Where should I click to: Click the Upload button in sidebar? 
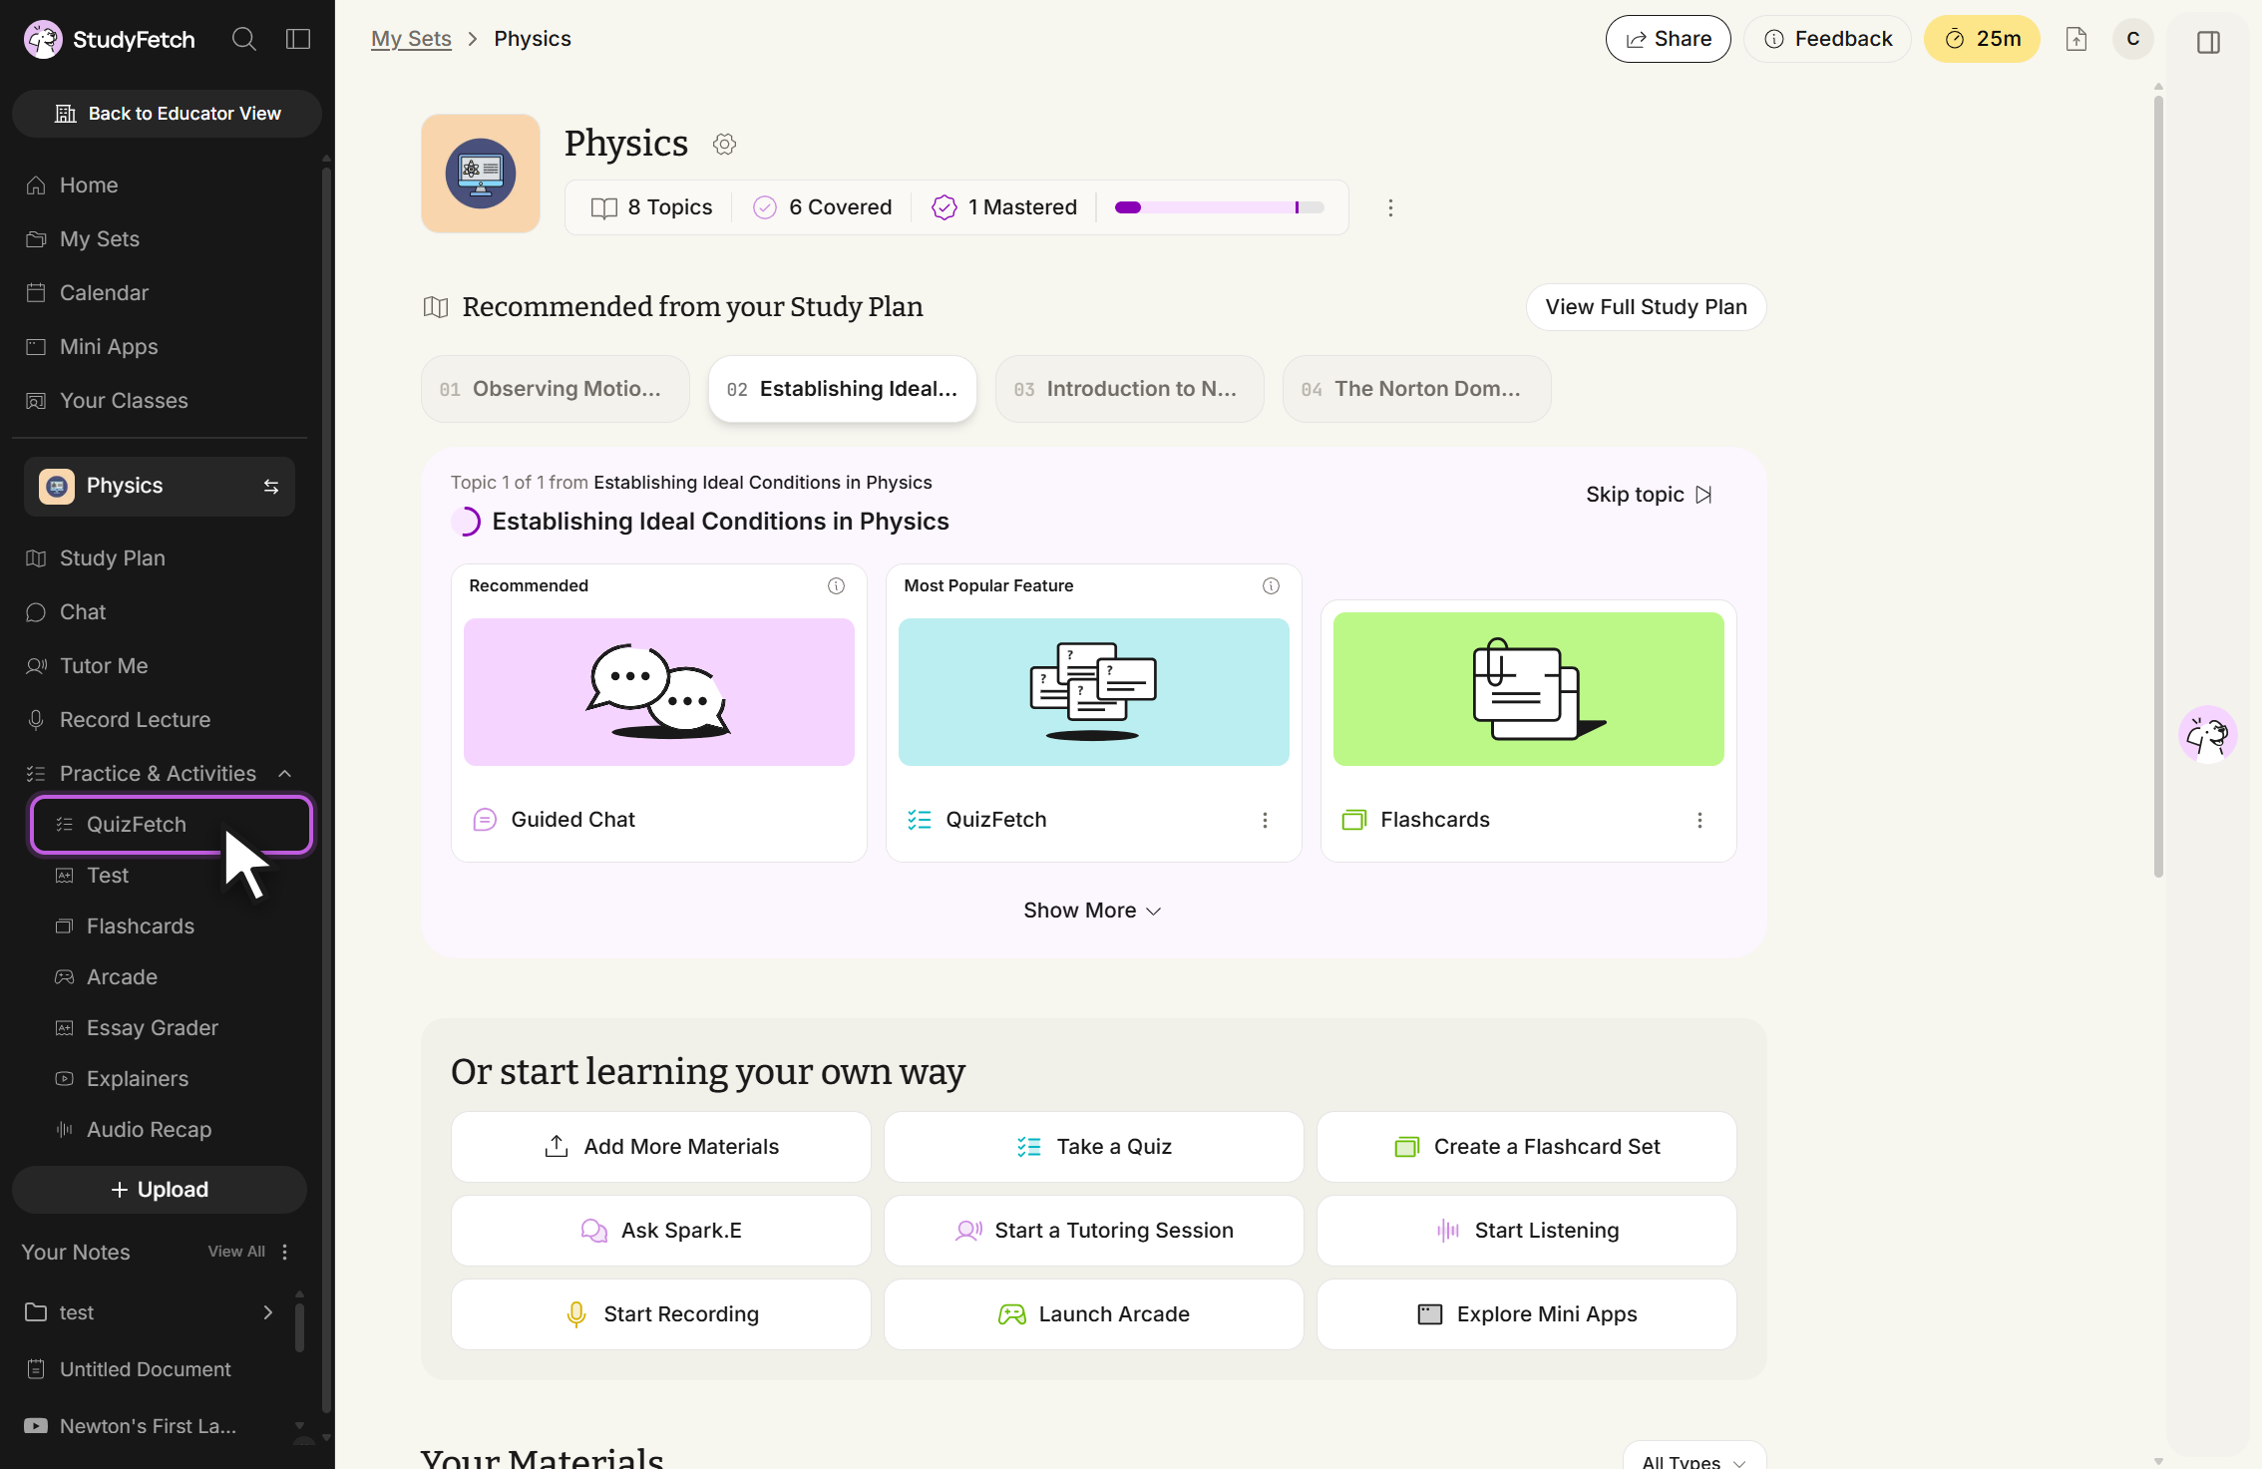(x=160, y=1190)
